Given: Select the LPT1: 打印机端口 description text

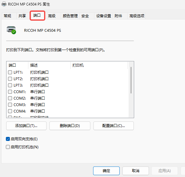Looking at the screenshot, I should point(39,72).
